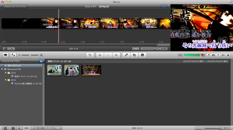The width and height of the screenshot is (233, 130).
Task: Click the audio level meter
Action: 194,55
